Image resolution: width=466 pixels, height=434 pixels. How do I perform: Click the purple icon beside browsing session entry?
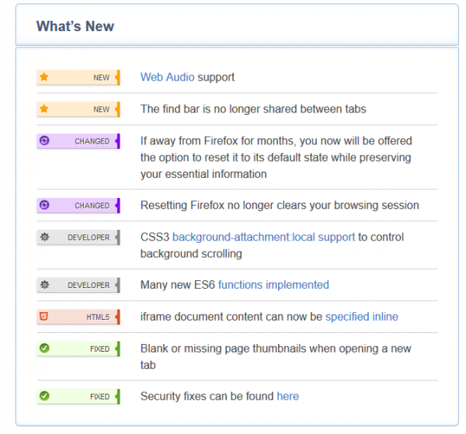44,206
